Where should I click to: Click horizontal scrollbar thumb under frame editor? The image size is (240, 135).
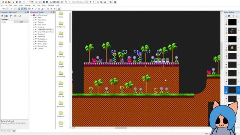121,128
